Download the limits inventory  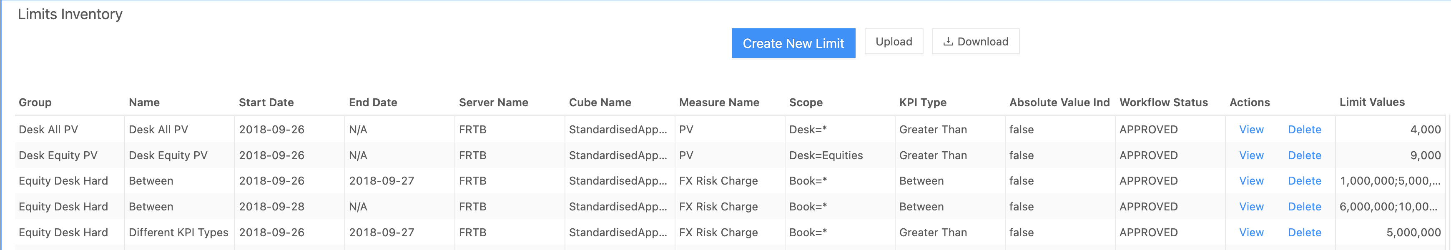pos(976,42)
